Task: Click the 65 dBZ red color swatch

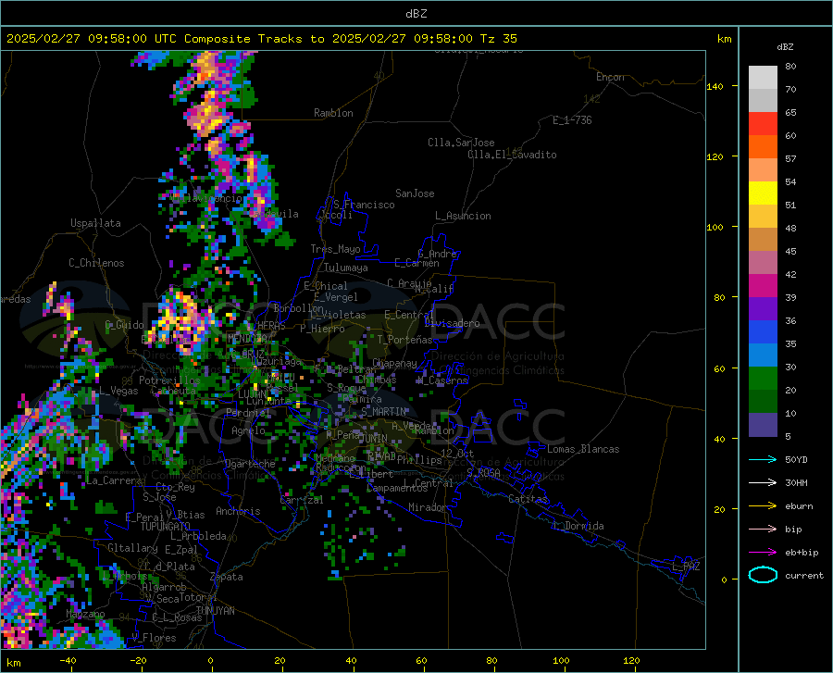Action: (763, 124)
